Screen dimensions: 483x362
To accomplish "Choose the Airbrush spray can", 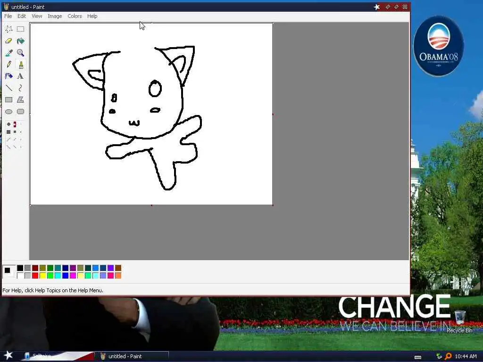I will (x=8, y=76).
